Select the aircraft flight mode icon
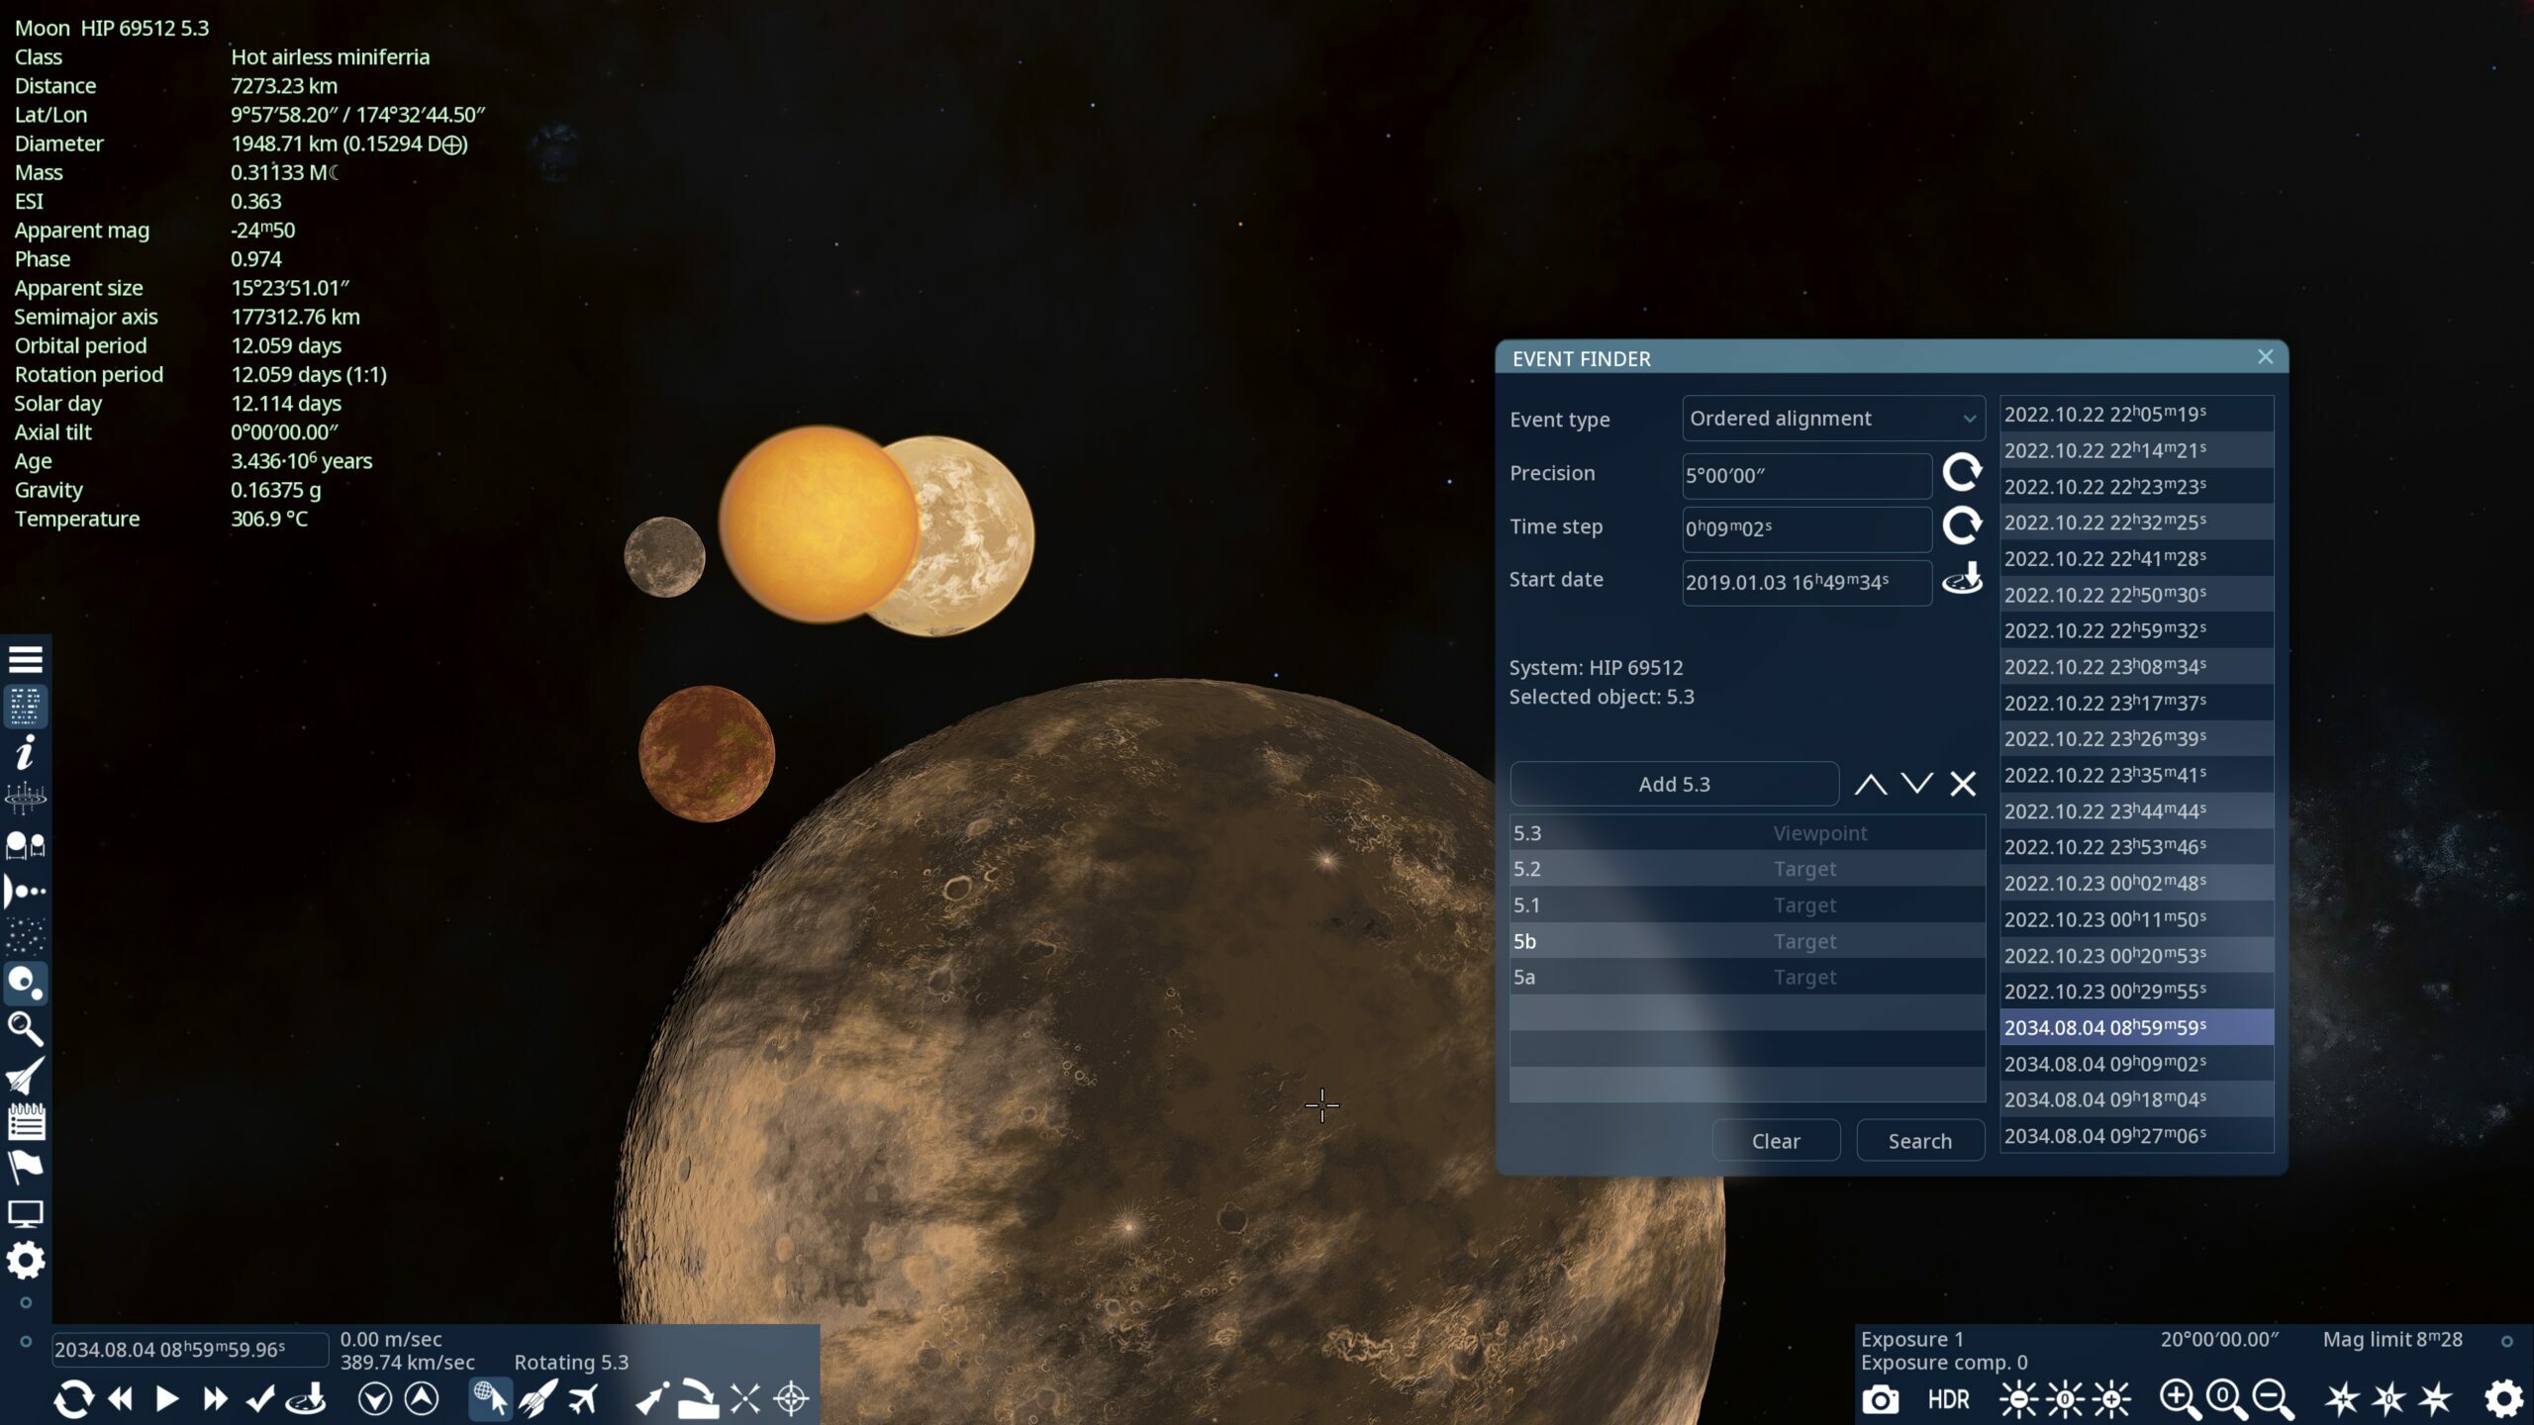The width and height of the screenshot is (2534, 1425). pos(584,1399)
